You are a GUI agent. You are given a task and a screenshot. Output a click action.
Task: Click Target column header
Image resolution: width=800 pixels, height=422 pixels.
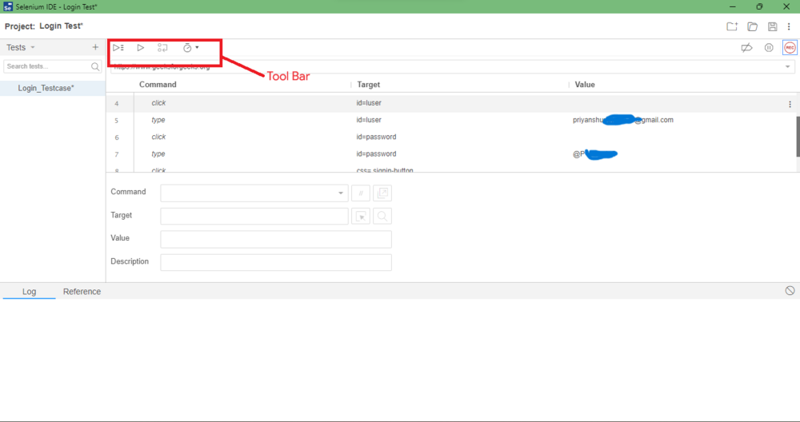pos(368,85)
